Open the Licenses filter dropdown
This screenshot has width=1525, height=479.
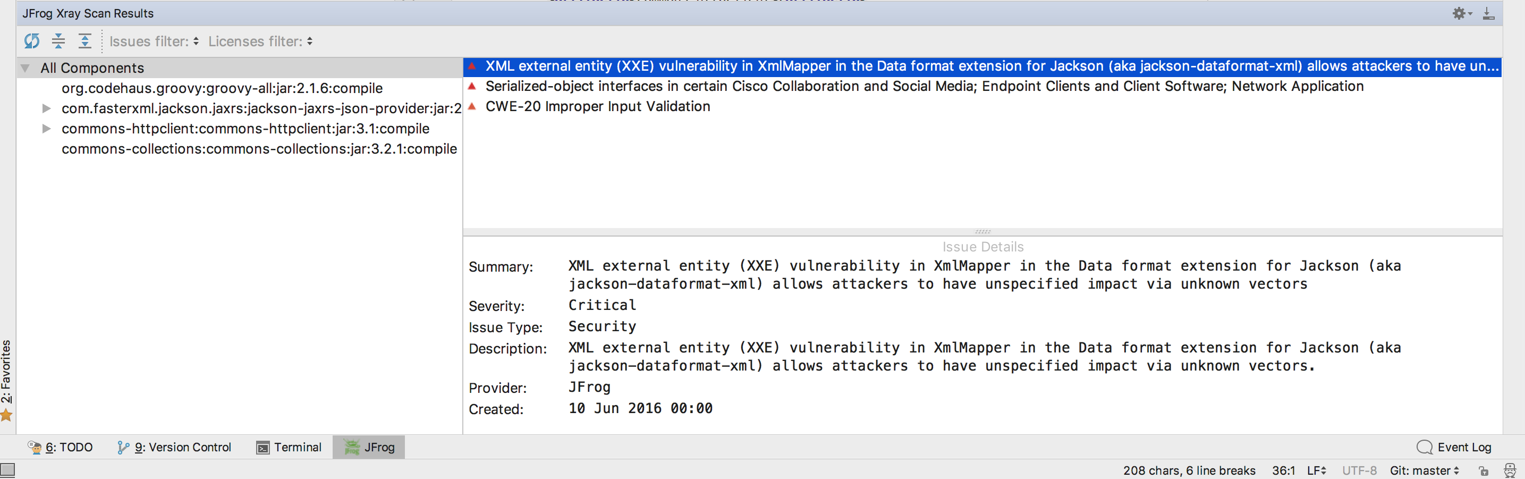260,41
